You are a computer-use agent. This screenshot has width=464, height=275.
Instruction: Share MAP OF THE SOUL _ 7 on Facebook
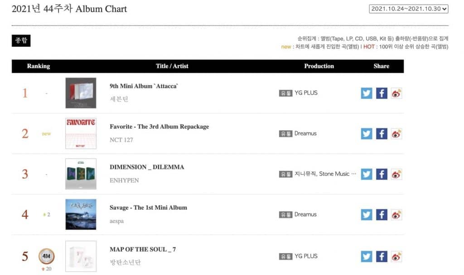click(382, 256)
